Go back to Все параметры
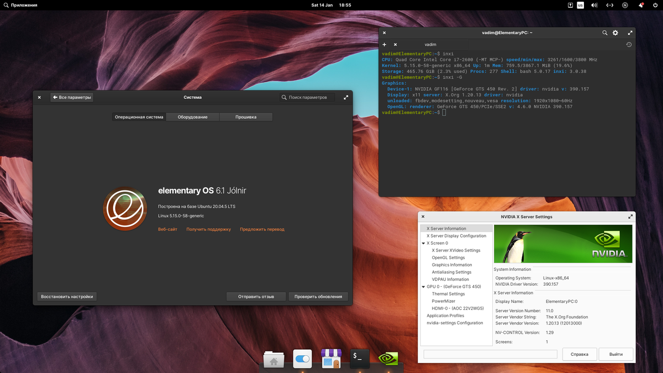Image resolution: width=663 pixels, height=373 pixels. coord(72,97)
